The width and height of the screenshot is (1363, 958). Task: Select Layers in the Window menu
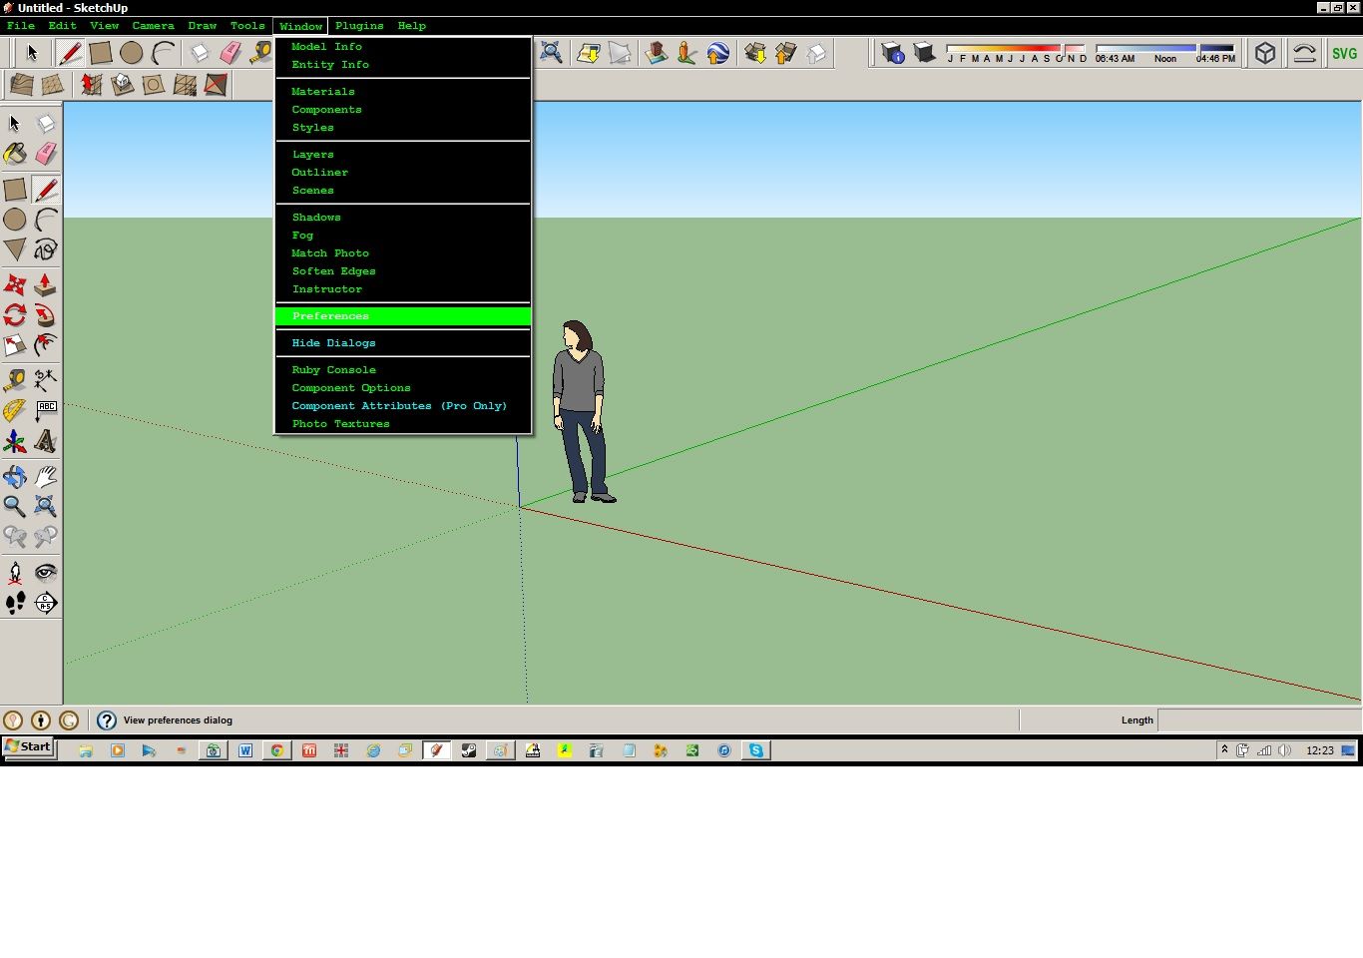point(403,155)
